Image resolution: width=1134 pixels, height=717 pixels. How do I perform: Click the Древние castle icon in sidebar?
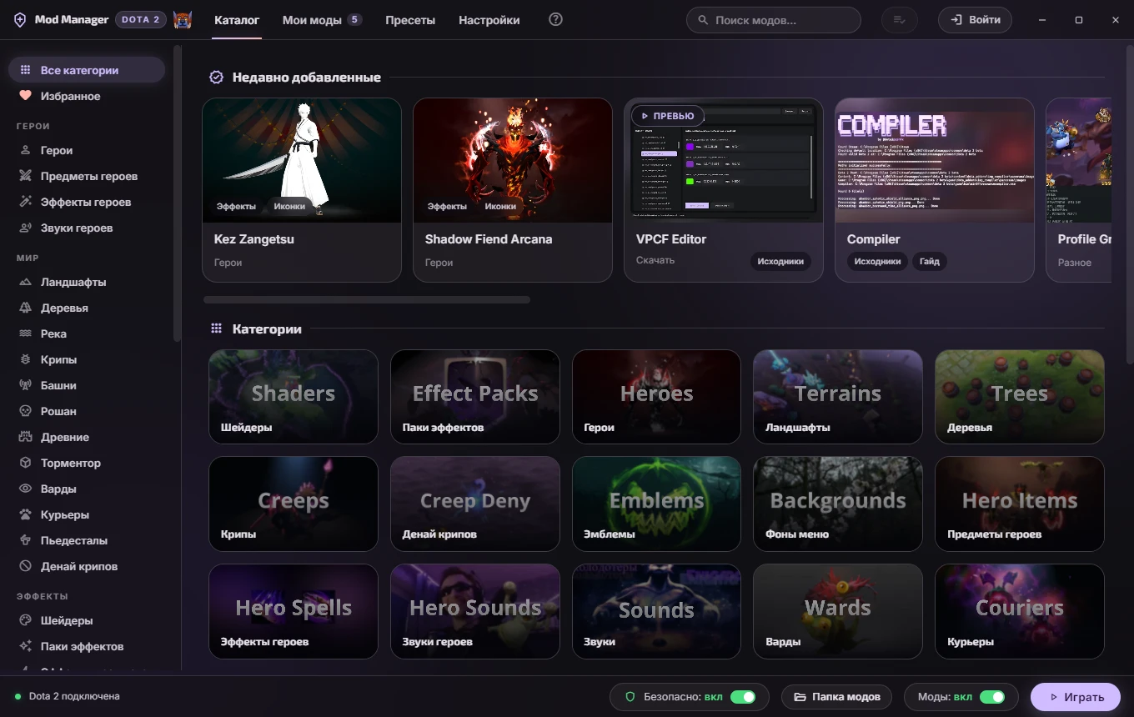25,437
